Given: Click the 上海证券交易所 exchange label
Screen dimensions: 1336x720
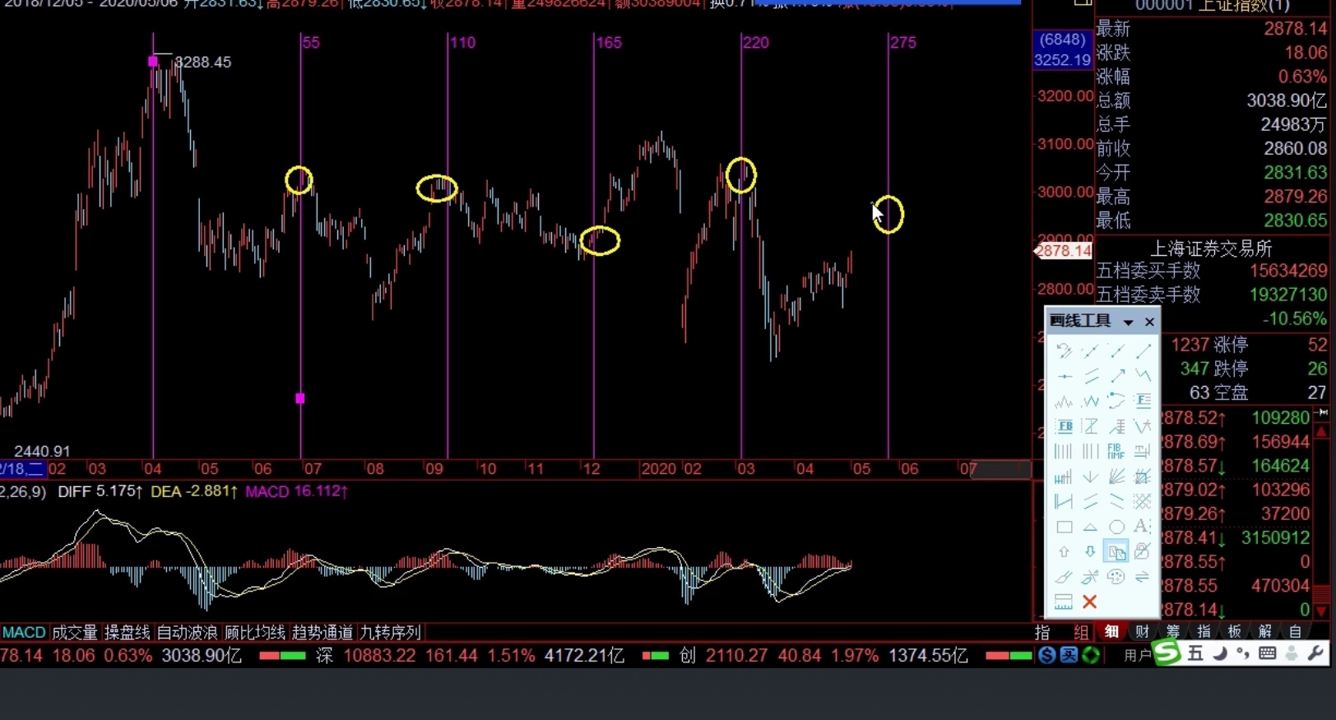Looking at the screenshot, I should (x=1211, y=249).
